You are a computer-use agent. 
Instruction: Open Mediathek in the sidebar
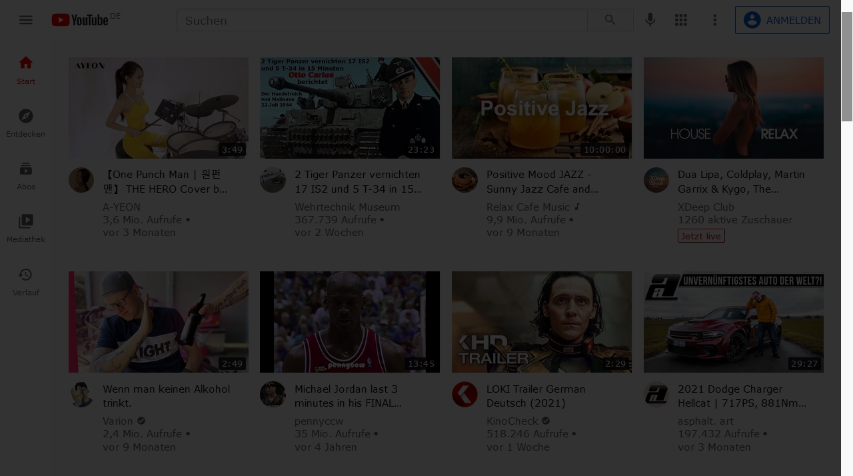coord(26,229)
